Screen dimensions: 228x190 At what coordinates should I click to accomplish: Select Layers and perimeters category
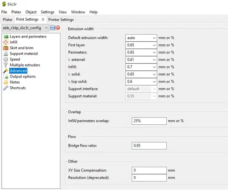pyautogui.click(x=28, y=37)
